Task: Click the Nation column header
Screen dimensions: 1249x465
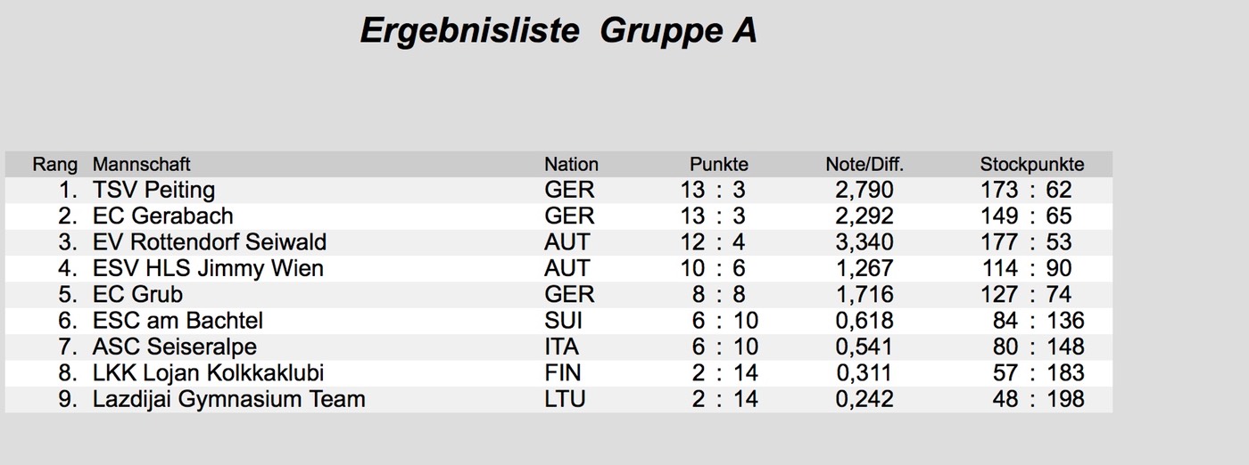Action: (x=571, y=165)
